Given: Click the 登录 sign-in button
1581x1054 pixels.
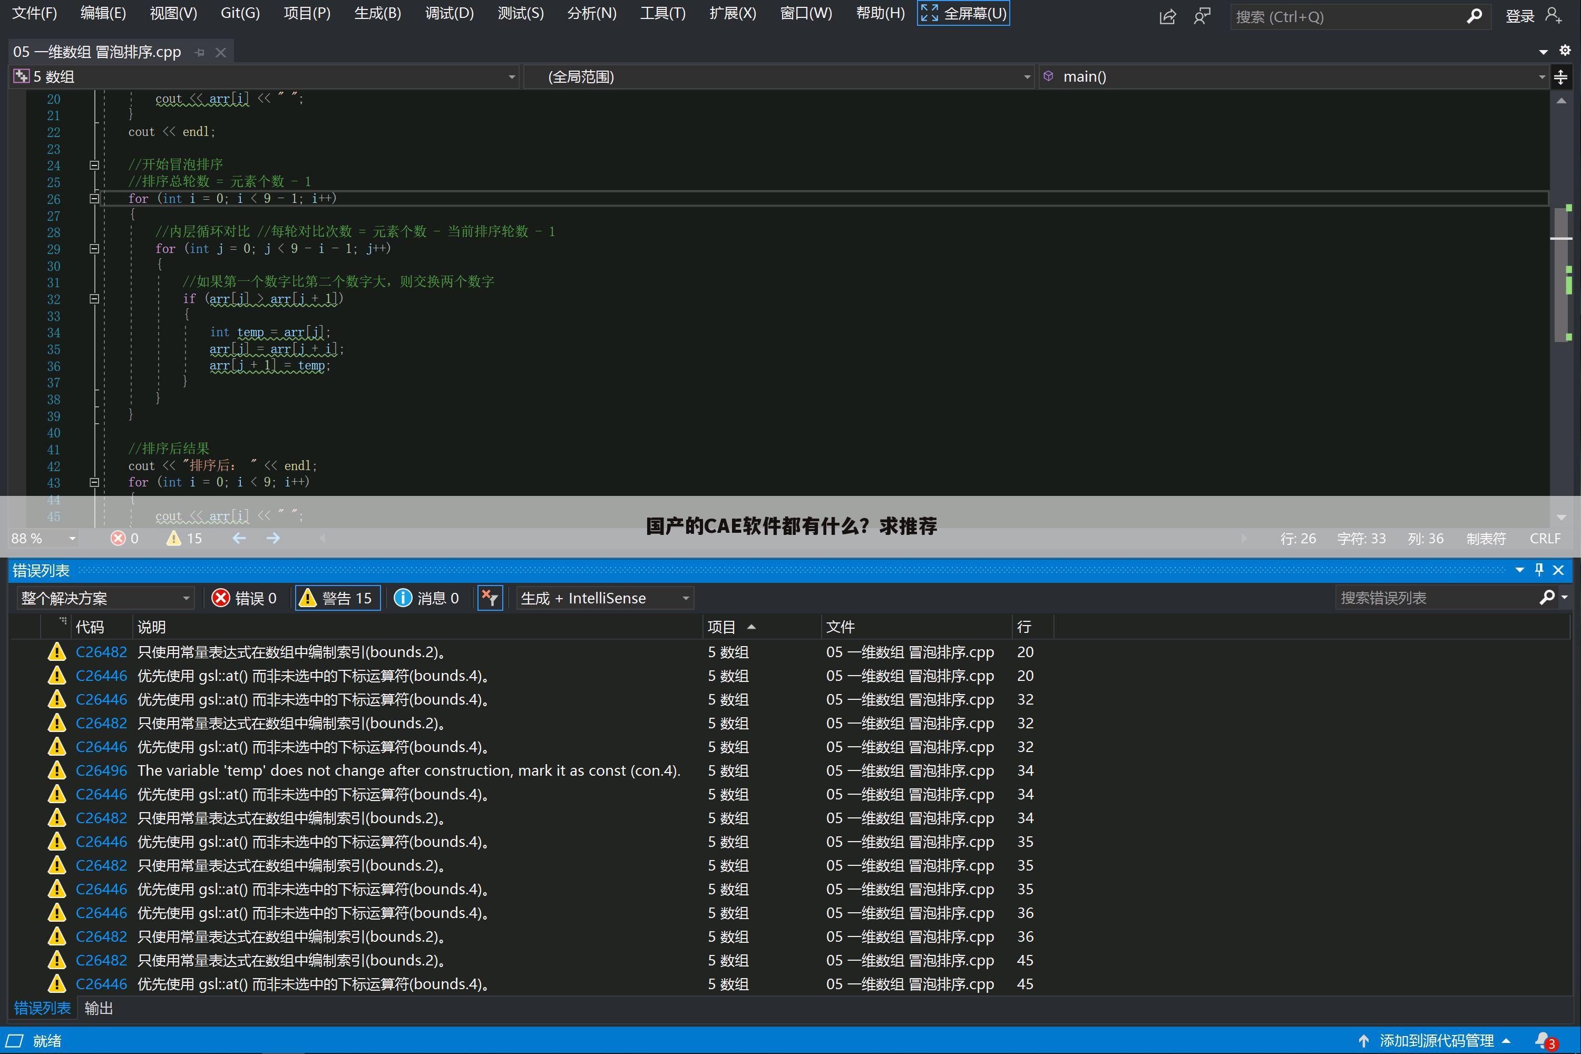Looking at the screenshot, I should coord(1520,16).
